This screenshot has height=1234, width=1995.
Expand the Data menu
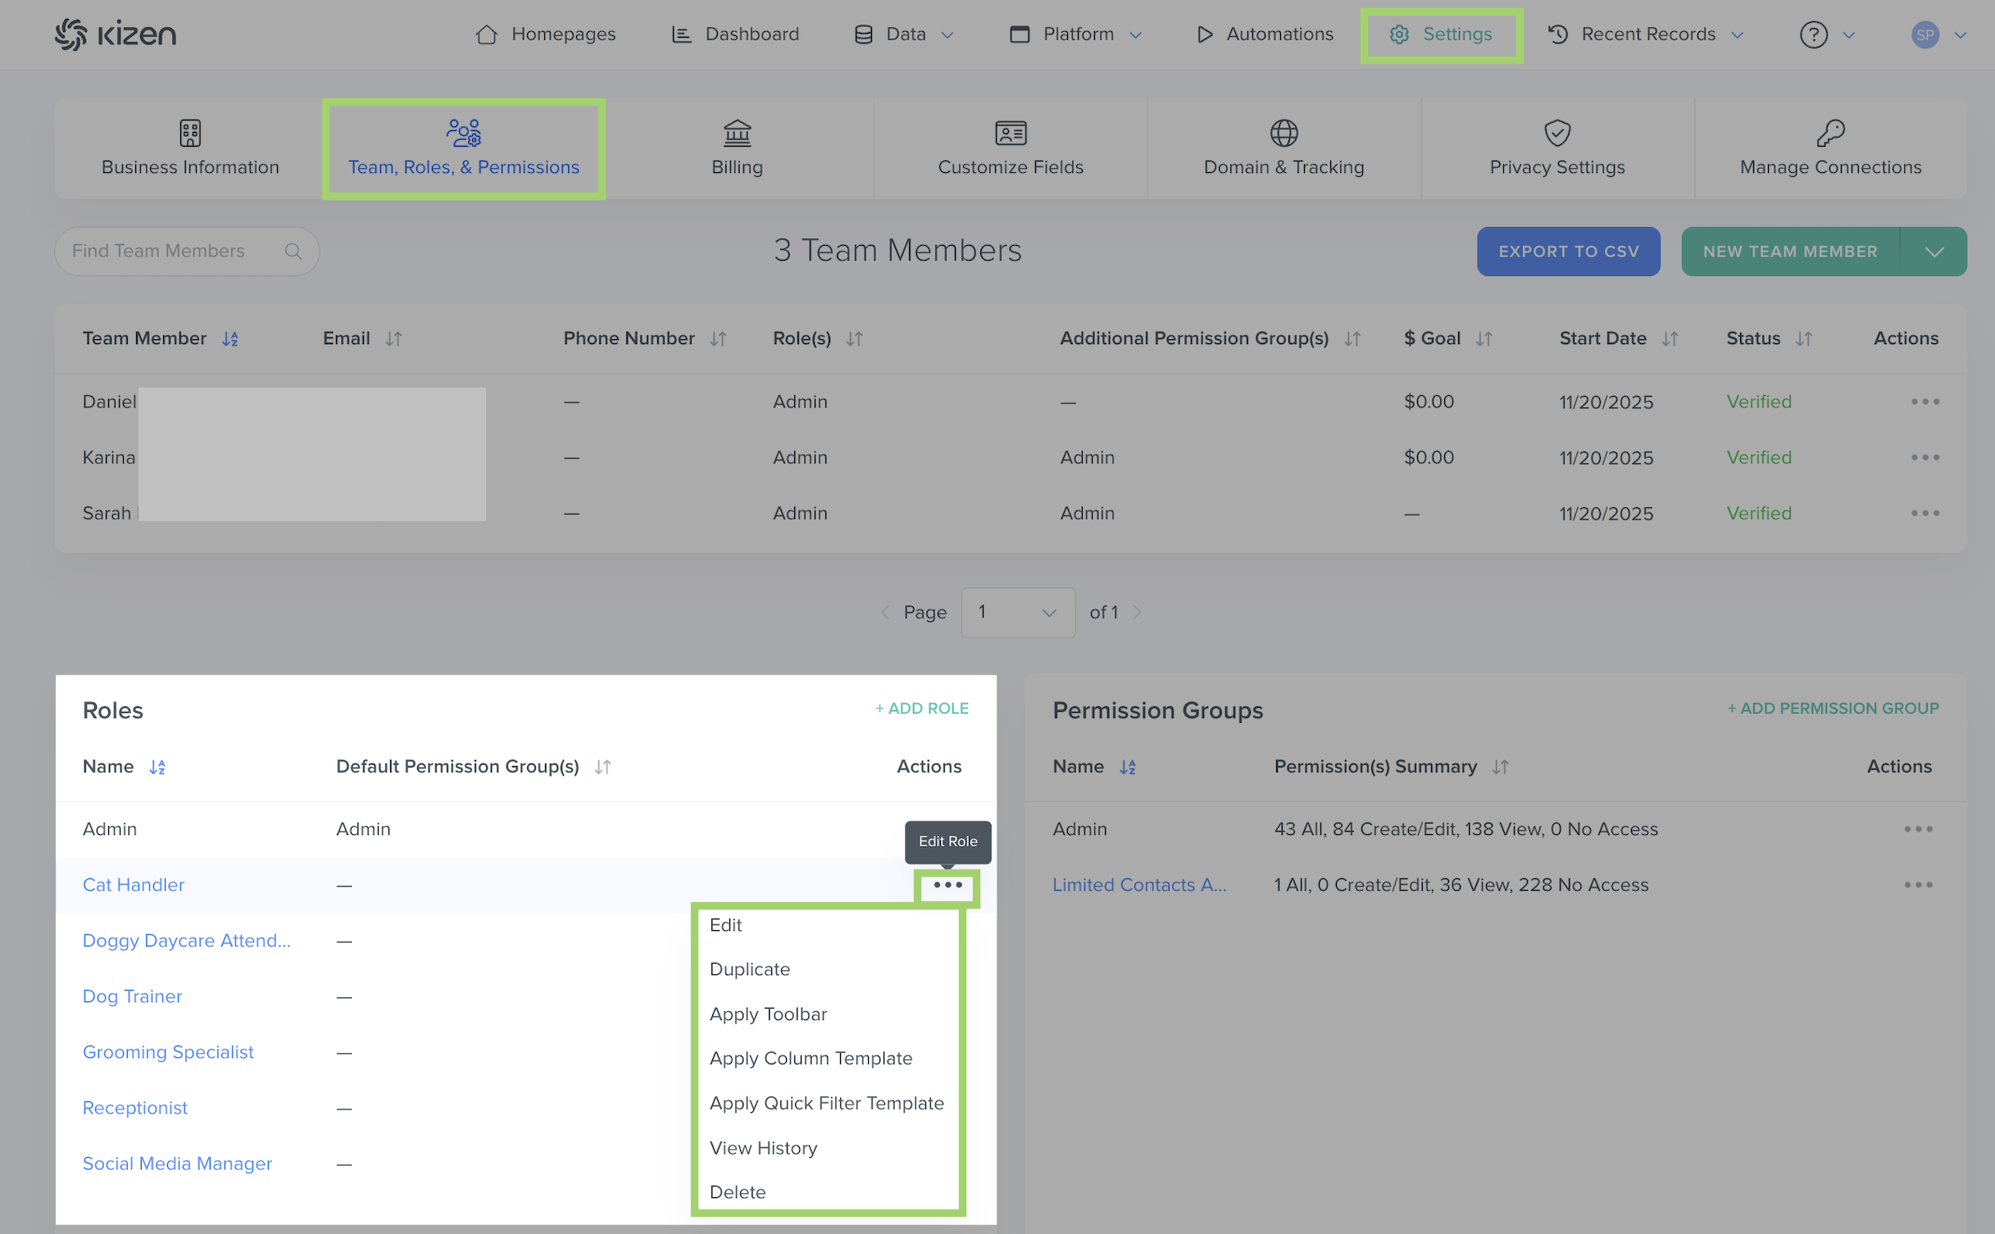(x=905, y=34)
